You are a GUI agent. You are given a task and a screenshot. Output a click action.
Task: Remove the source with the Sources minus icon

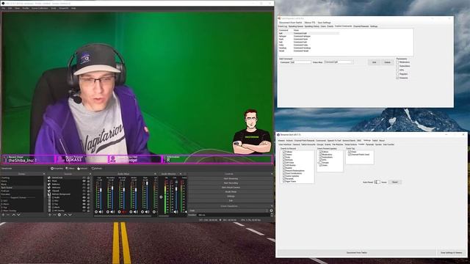(x=54, y=215)
